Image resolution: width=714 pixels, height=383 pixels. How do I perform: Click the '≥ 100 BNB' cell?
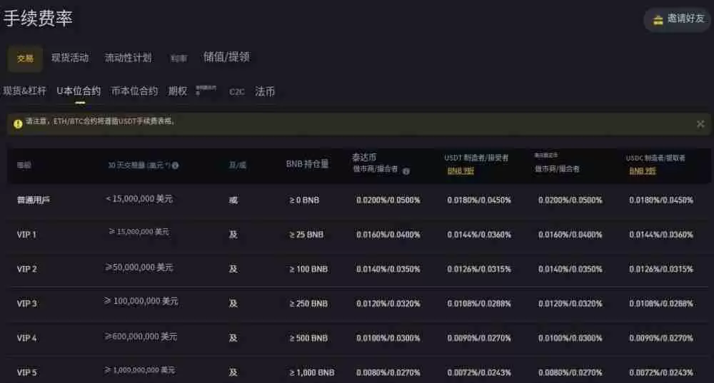(x=308, y=270)
